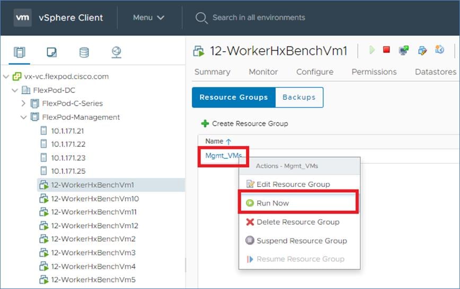Click the vCenter icon beside vx-vc.flexpod.cisco.com

click(x=17, y=77)
